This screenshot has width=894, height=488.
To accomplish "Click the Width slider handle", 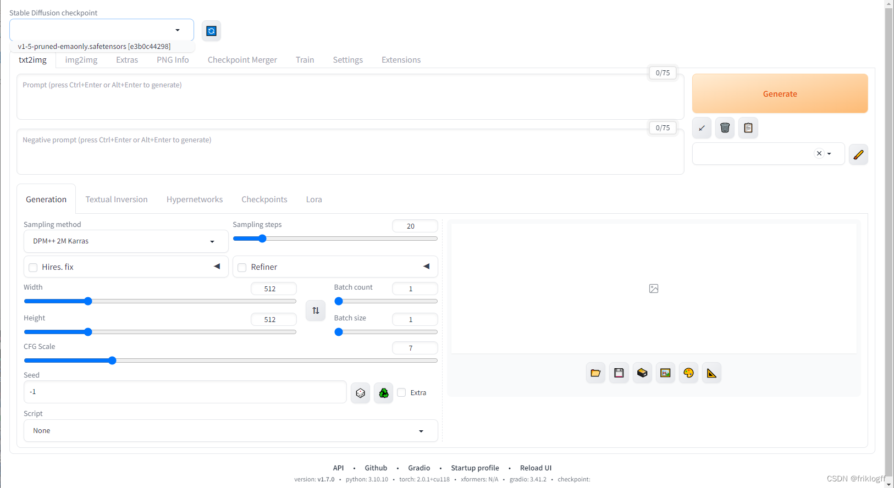I will click(88, 301).
